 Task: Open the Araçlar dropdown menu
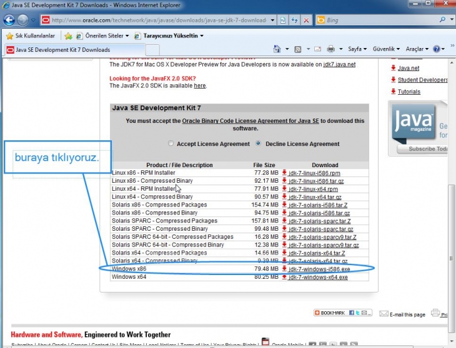coord(417,49)
